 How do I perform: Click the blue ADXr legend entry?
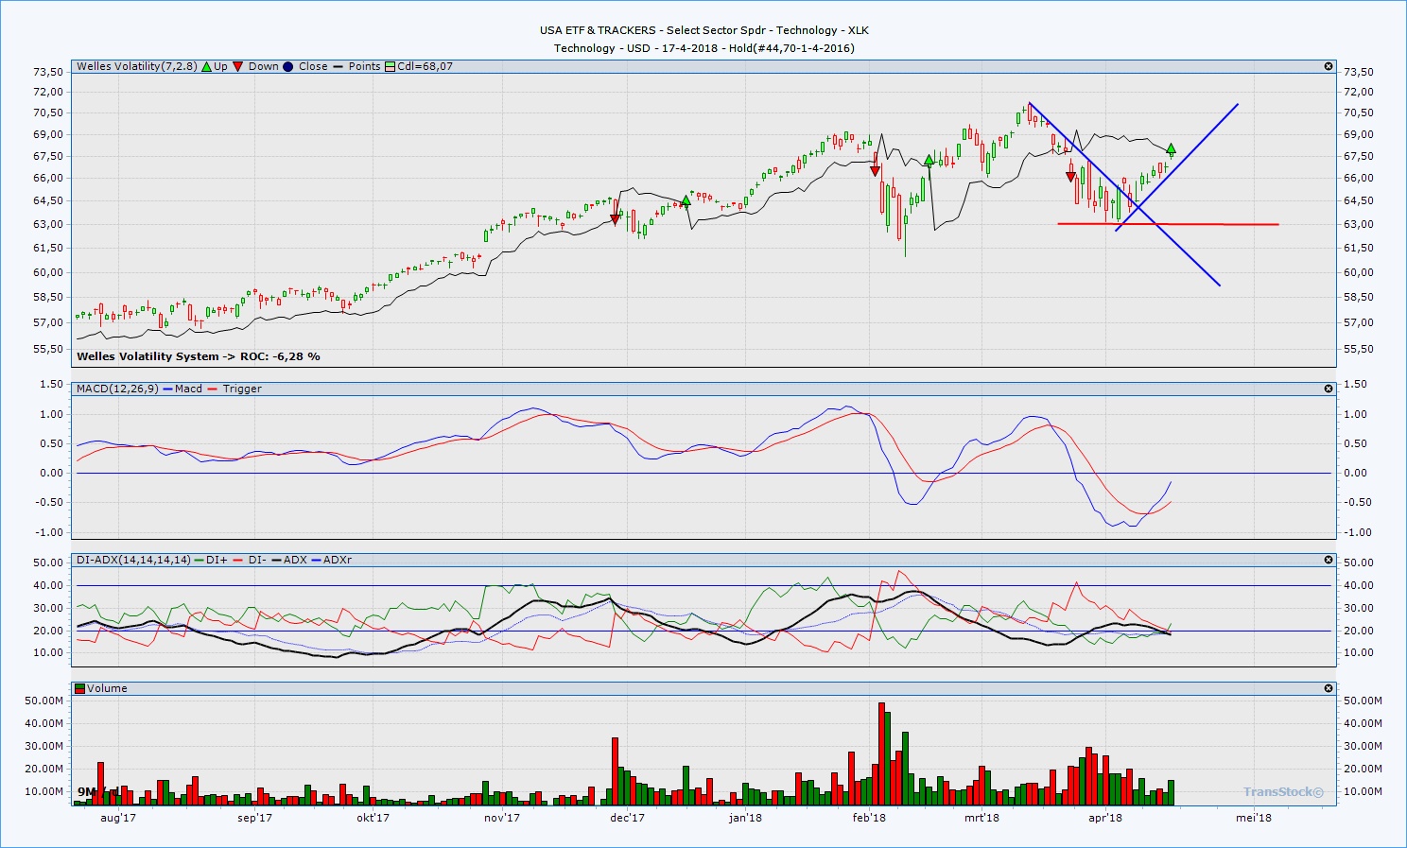tap(331, 560)
